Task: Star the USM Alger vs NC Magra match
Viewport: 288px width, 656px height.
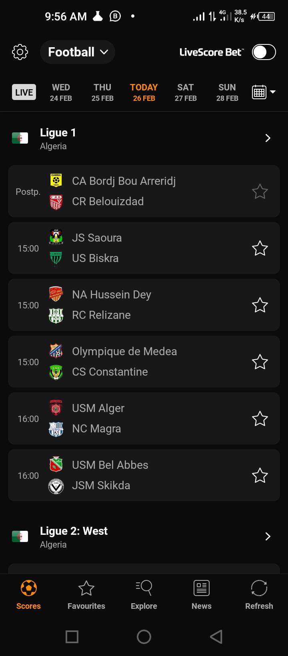Action: 260,419
